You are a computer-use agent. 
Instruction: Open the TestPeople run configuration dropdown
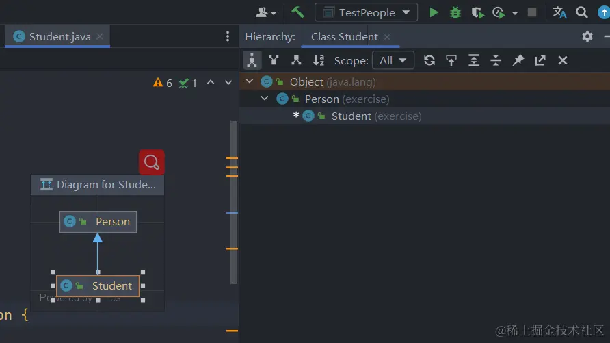pos(366,12)
